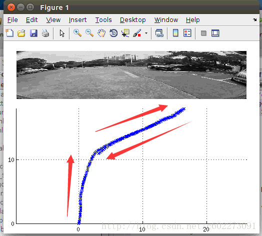Select the Pan hand tool

point(101,33)
